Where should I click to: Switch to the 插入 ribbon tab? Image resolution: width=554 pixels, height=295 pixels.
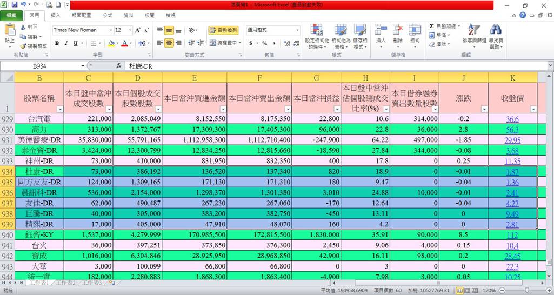point(55,16)
